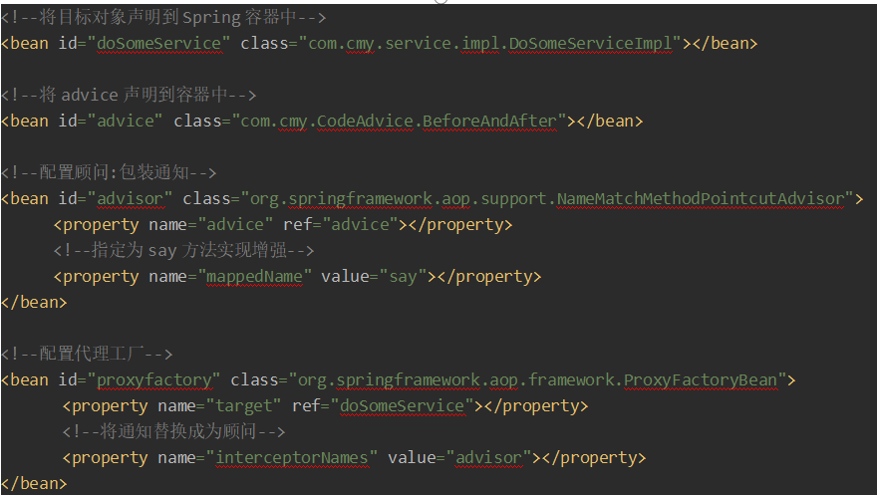Click the comment mentioning Spring container
This screenshot has height=495, width=877.
[163, 17]
